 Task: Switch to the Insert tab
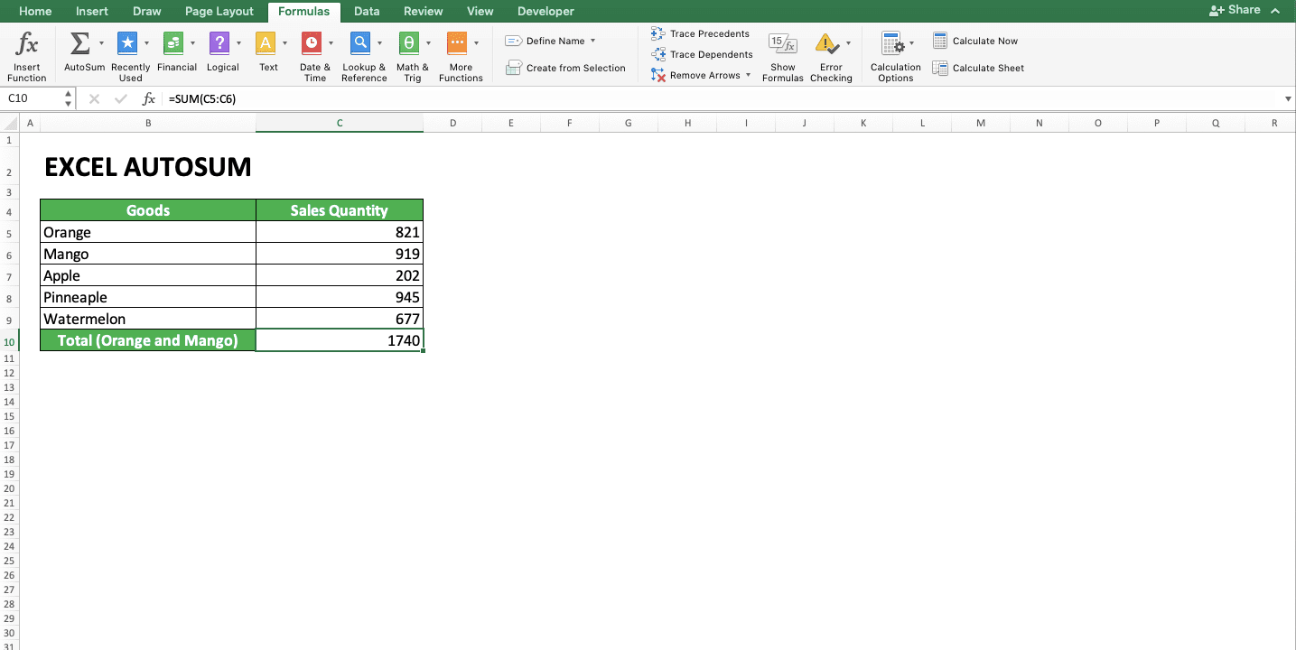click(92, 11)
